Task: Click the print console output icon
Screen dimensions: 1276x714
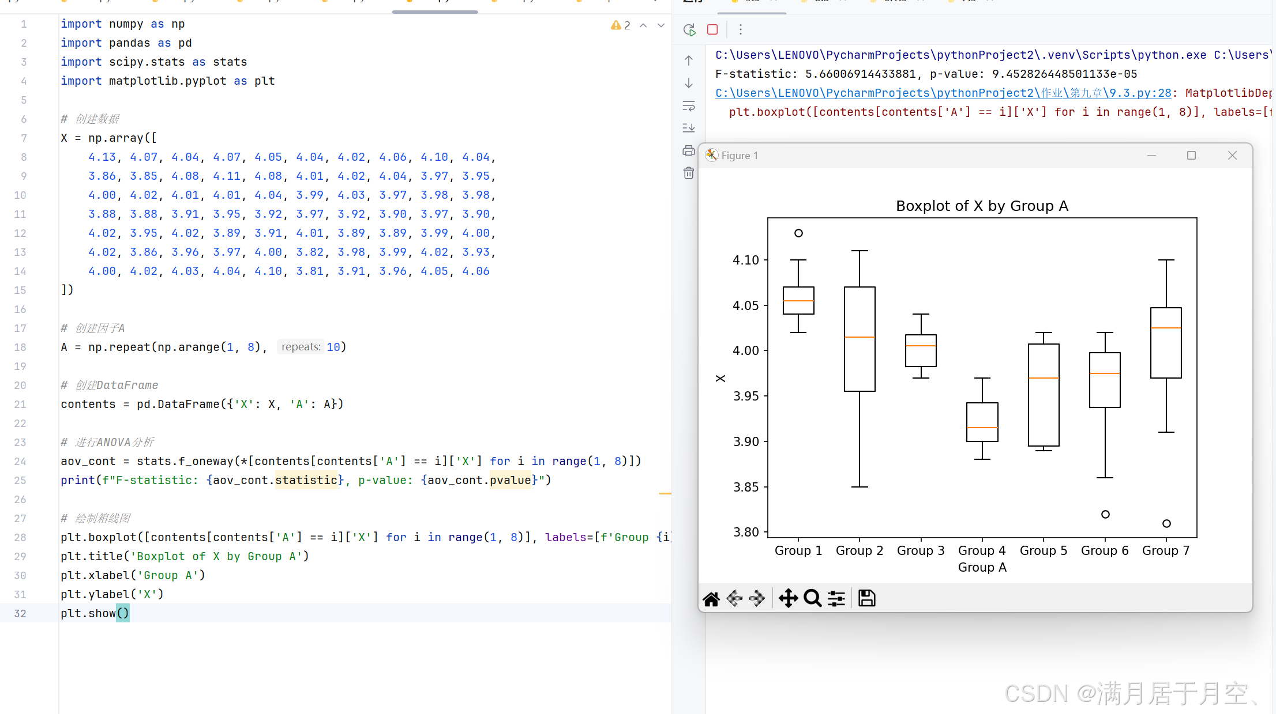Action: [689, 151]
